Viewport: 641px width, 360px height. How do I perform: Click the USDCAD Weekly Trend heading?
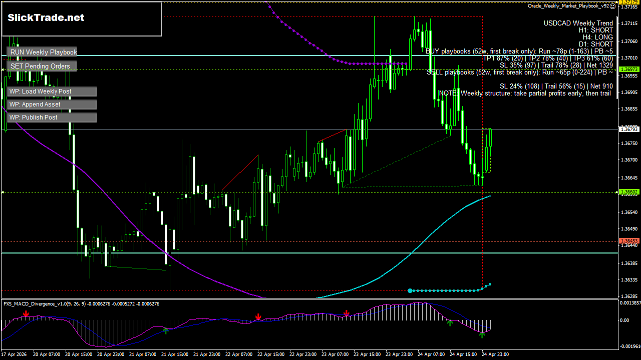coord(578,23)
